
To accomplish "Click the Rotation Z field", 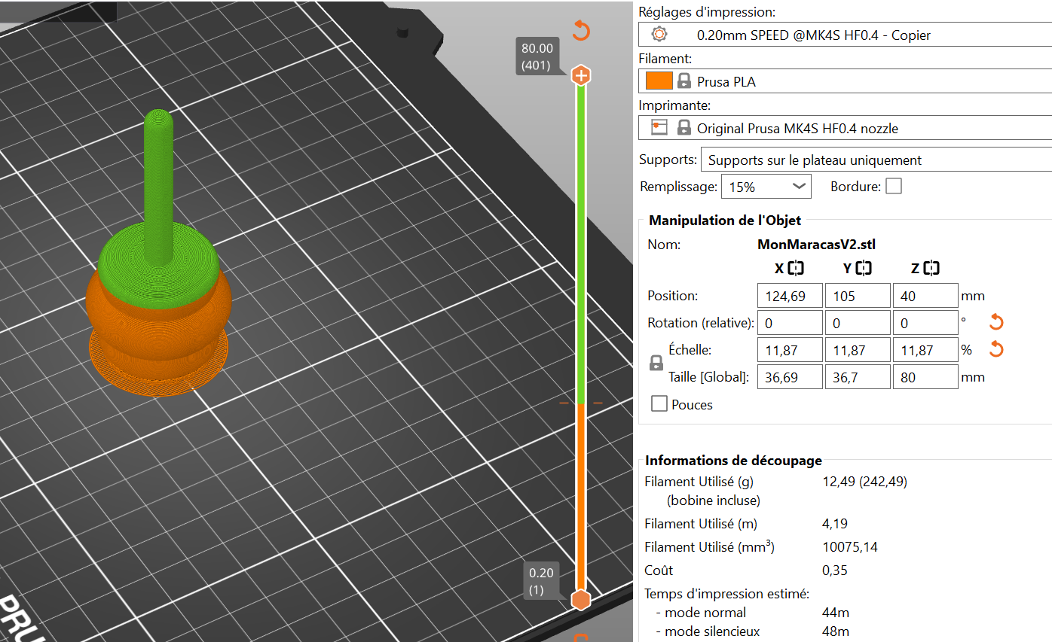I will [x=925, y=323].
